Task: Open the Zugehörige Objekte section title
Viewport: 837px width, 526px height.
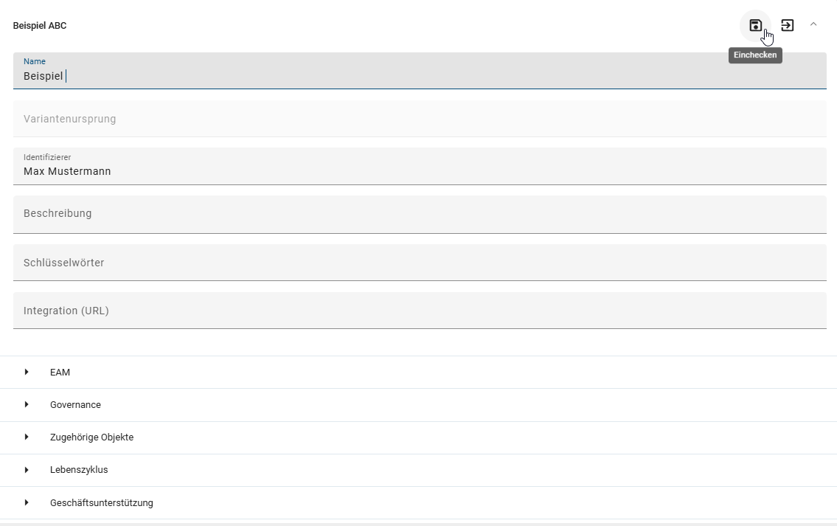Action: click(x=91, y=437)
